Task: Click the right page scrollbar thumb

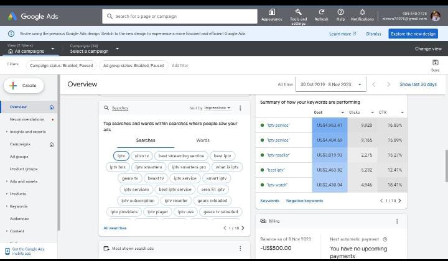Action: click(x=446, y=165)
